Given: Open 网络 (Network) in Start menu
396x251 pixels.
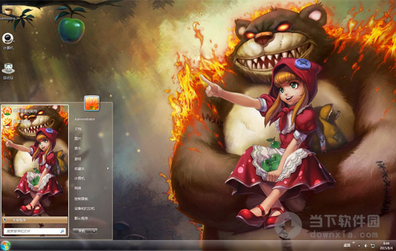Looking at the screenshot, I should click(78, 188).
